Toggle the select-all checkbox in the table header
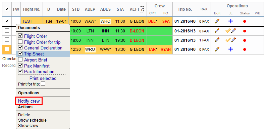 coord(7,9)
